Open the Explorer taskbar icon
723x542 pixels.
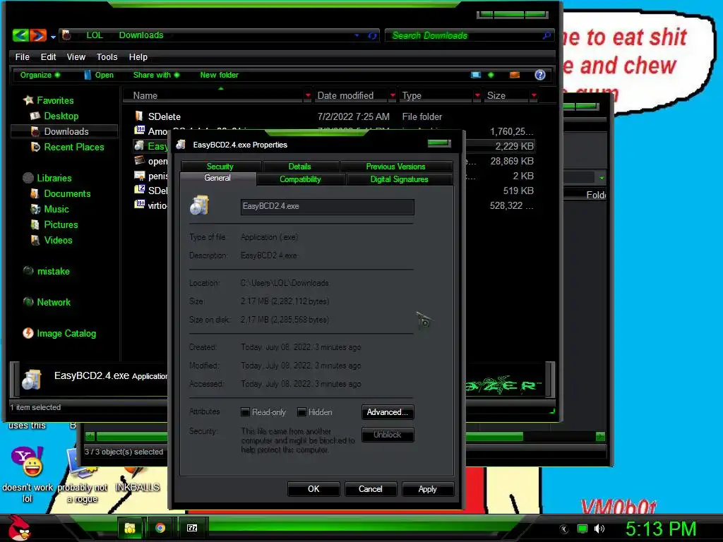point(130,528)
